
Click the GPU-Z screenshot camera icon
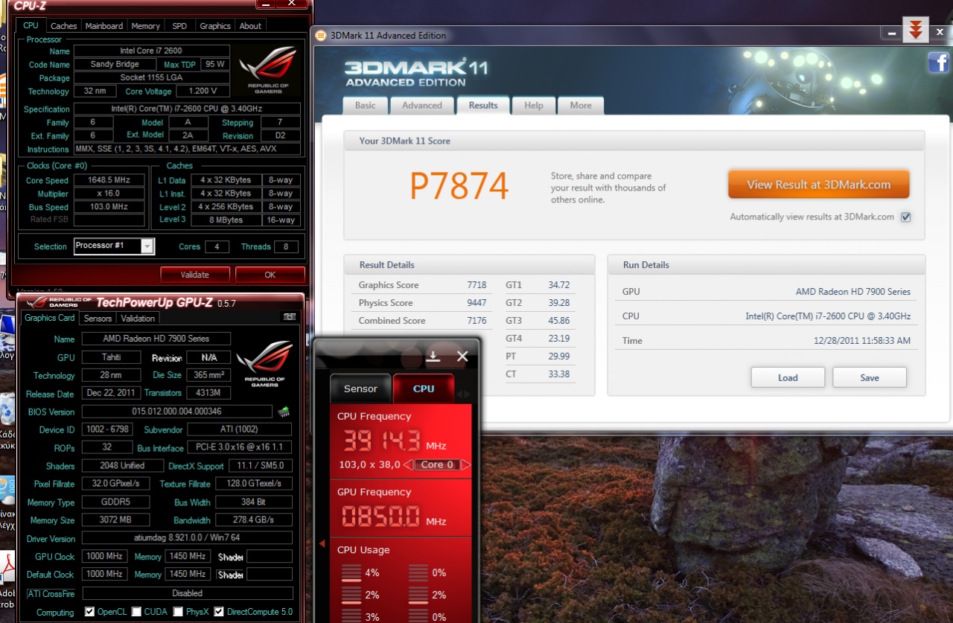coord(289,317)
